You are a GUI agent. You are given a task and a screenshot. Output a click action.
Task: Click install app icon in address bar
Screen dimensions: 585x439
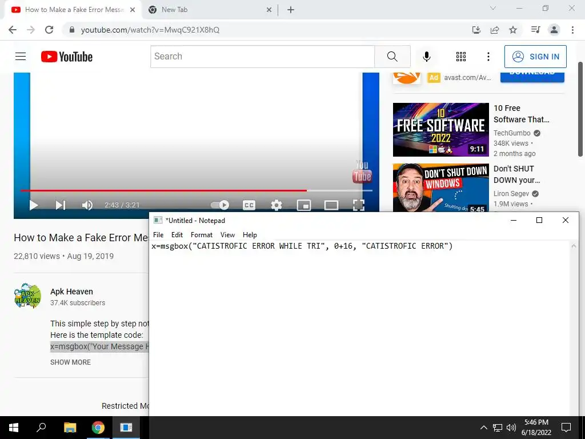coord(476,30)
